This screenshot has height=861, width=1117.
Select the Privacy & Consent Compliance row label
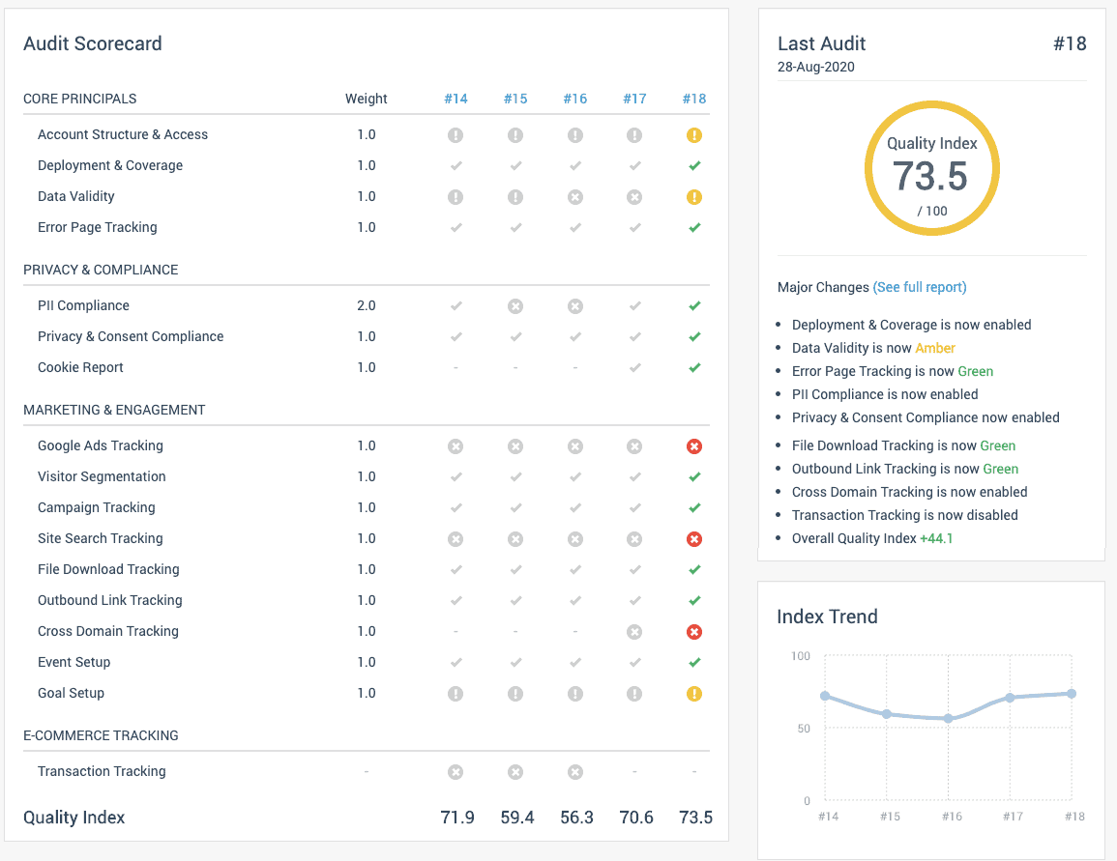[131, 336]
